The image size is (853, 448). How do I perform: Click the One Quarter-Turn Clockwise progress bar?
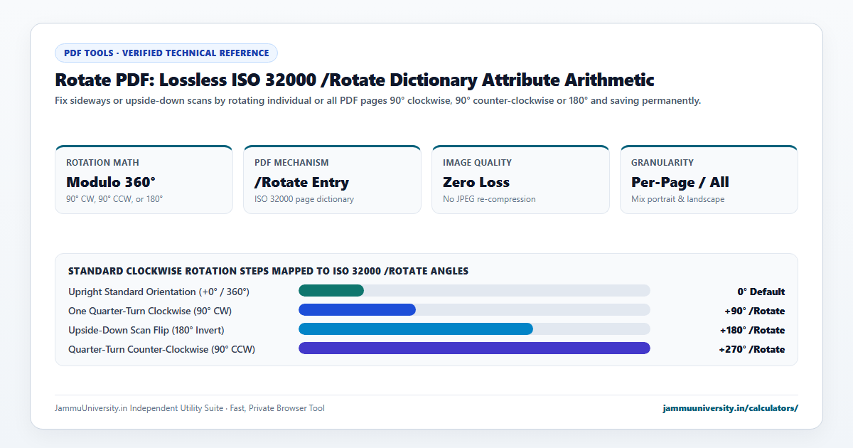(x=474, y=310)
